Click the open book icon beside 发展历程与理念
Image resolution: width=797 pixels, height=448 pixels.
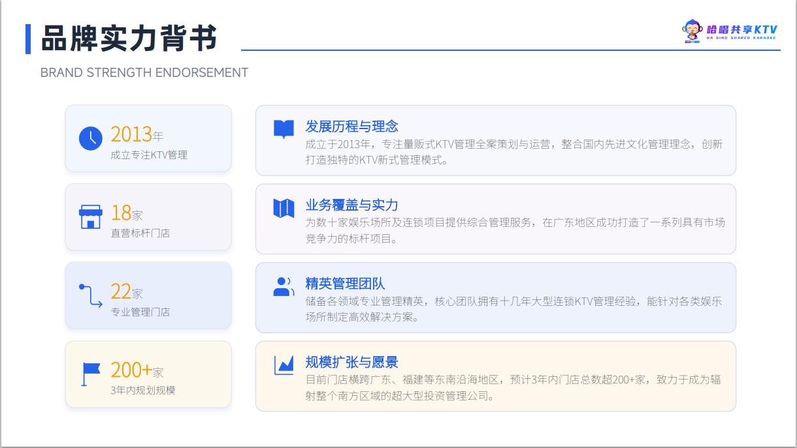point(284,129)
